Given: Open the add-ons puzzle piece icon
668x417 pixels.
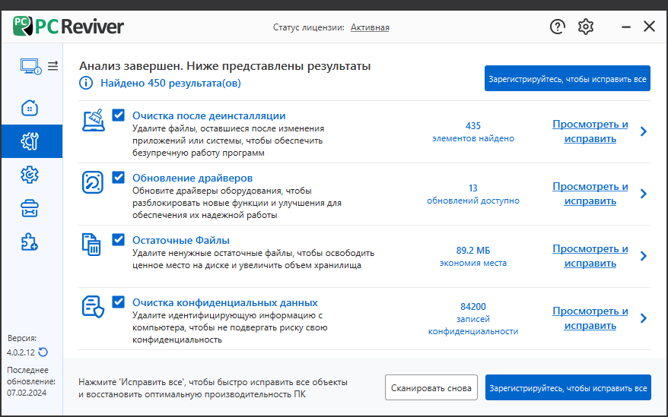Looking at the screenshot, I should [x=30, y=242].
